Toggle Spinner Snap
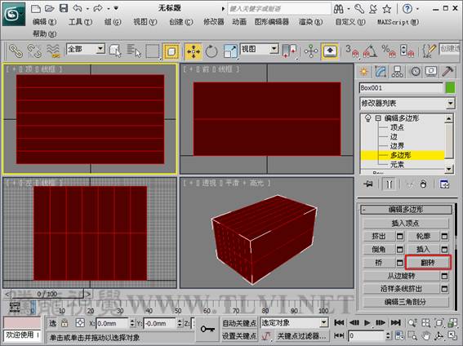 pyautogui.click(x=407, y=51)
